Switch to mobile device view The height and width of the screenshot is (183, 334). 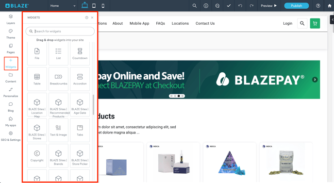(103, 6)
